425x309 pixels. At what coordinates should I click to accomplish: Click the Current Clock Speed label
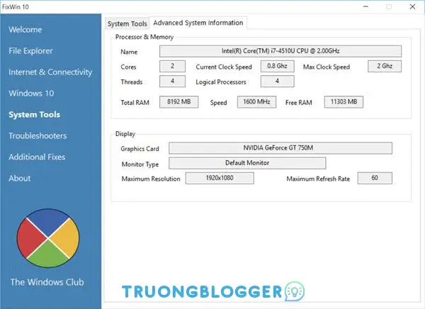click(224, 67)
